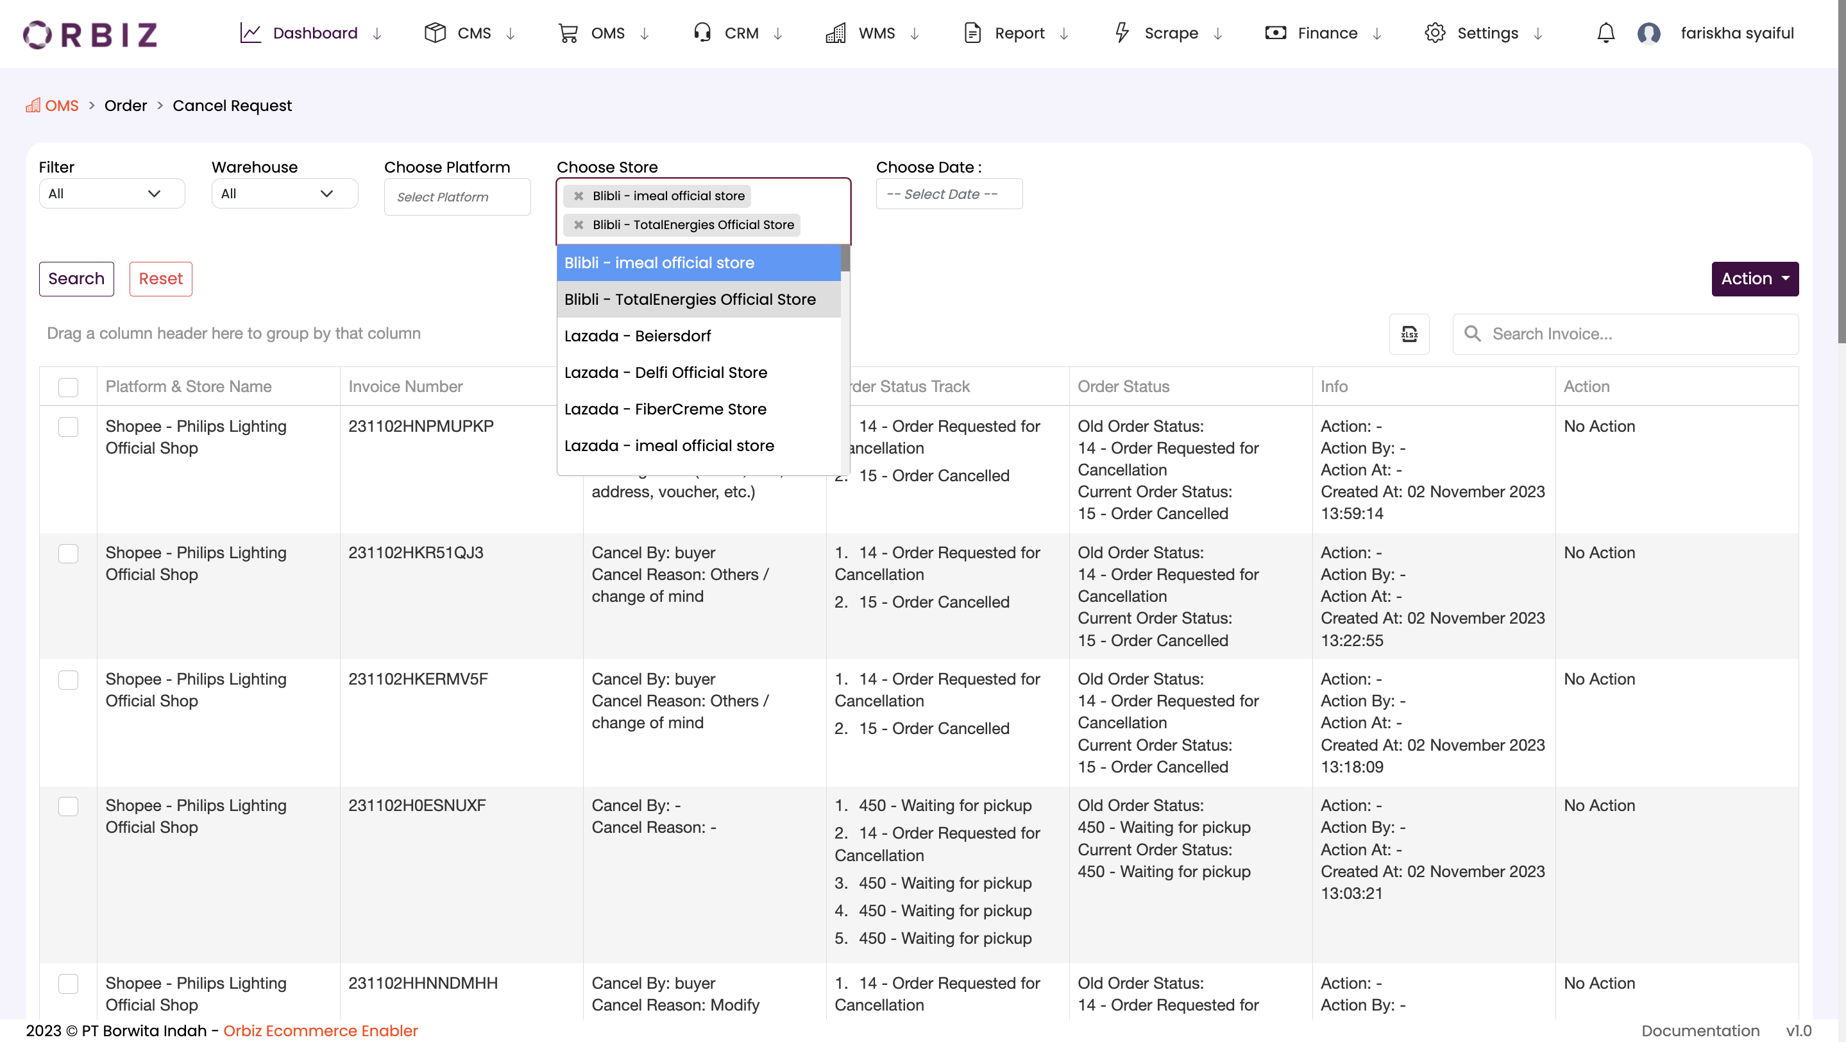Expand the Settings menu arrow
The width and height of the screenshot is (1846, 1042).
1538,33
